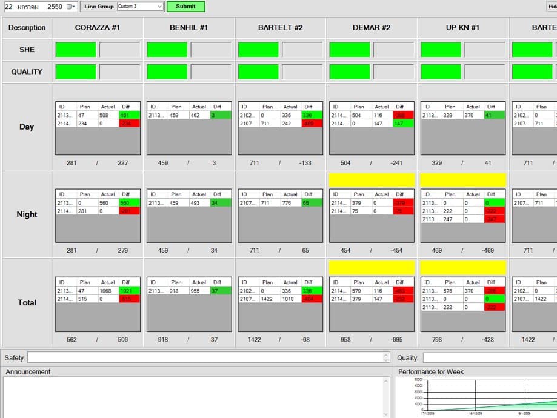Screen dimensions: 557x418
Task: Click the yellow bar above UP KN #1 Total table
Action: [463, 267]
